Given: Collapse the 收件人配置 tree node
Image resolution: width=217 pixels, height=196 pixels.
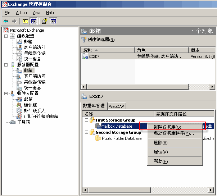Looking at the screenshot, I should click(x=6, y=94).
